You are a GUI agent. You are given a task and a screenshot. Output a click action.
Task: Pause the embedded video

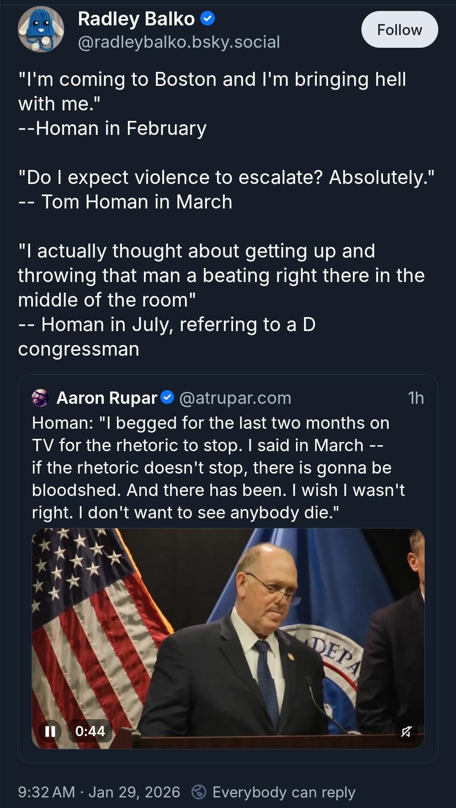(x=50, y=731)
